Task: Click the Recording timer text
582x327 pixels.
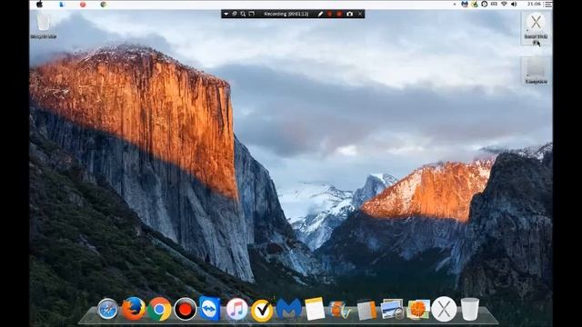Action: (286, 15)
